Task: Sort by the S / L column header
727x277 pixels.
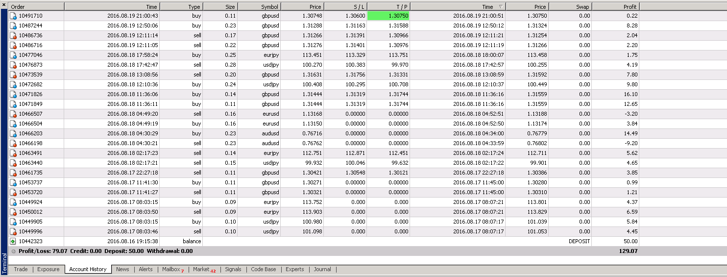Action: click(345, 7)
